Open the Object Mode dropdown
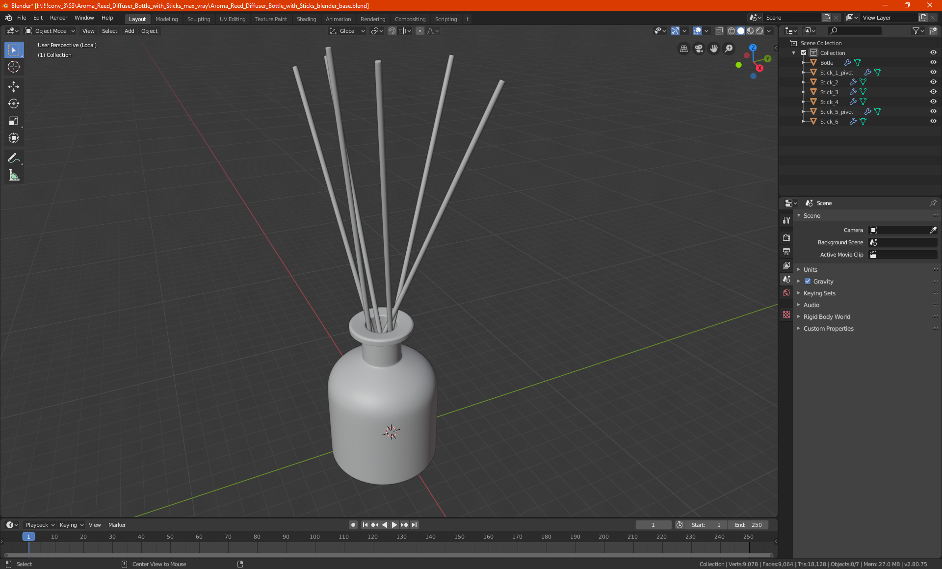The height and width of the screenshot is (569, 942). point(50,31)
